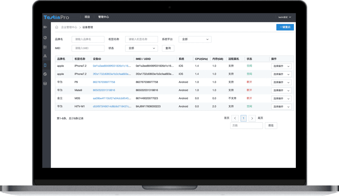Open 选择操作 dropdown for P9 row
Viewport: 339px width, 196px height.
point(281,82)
